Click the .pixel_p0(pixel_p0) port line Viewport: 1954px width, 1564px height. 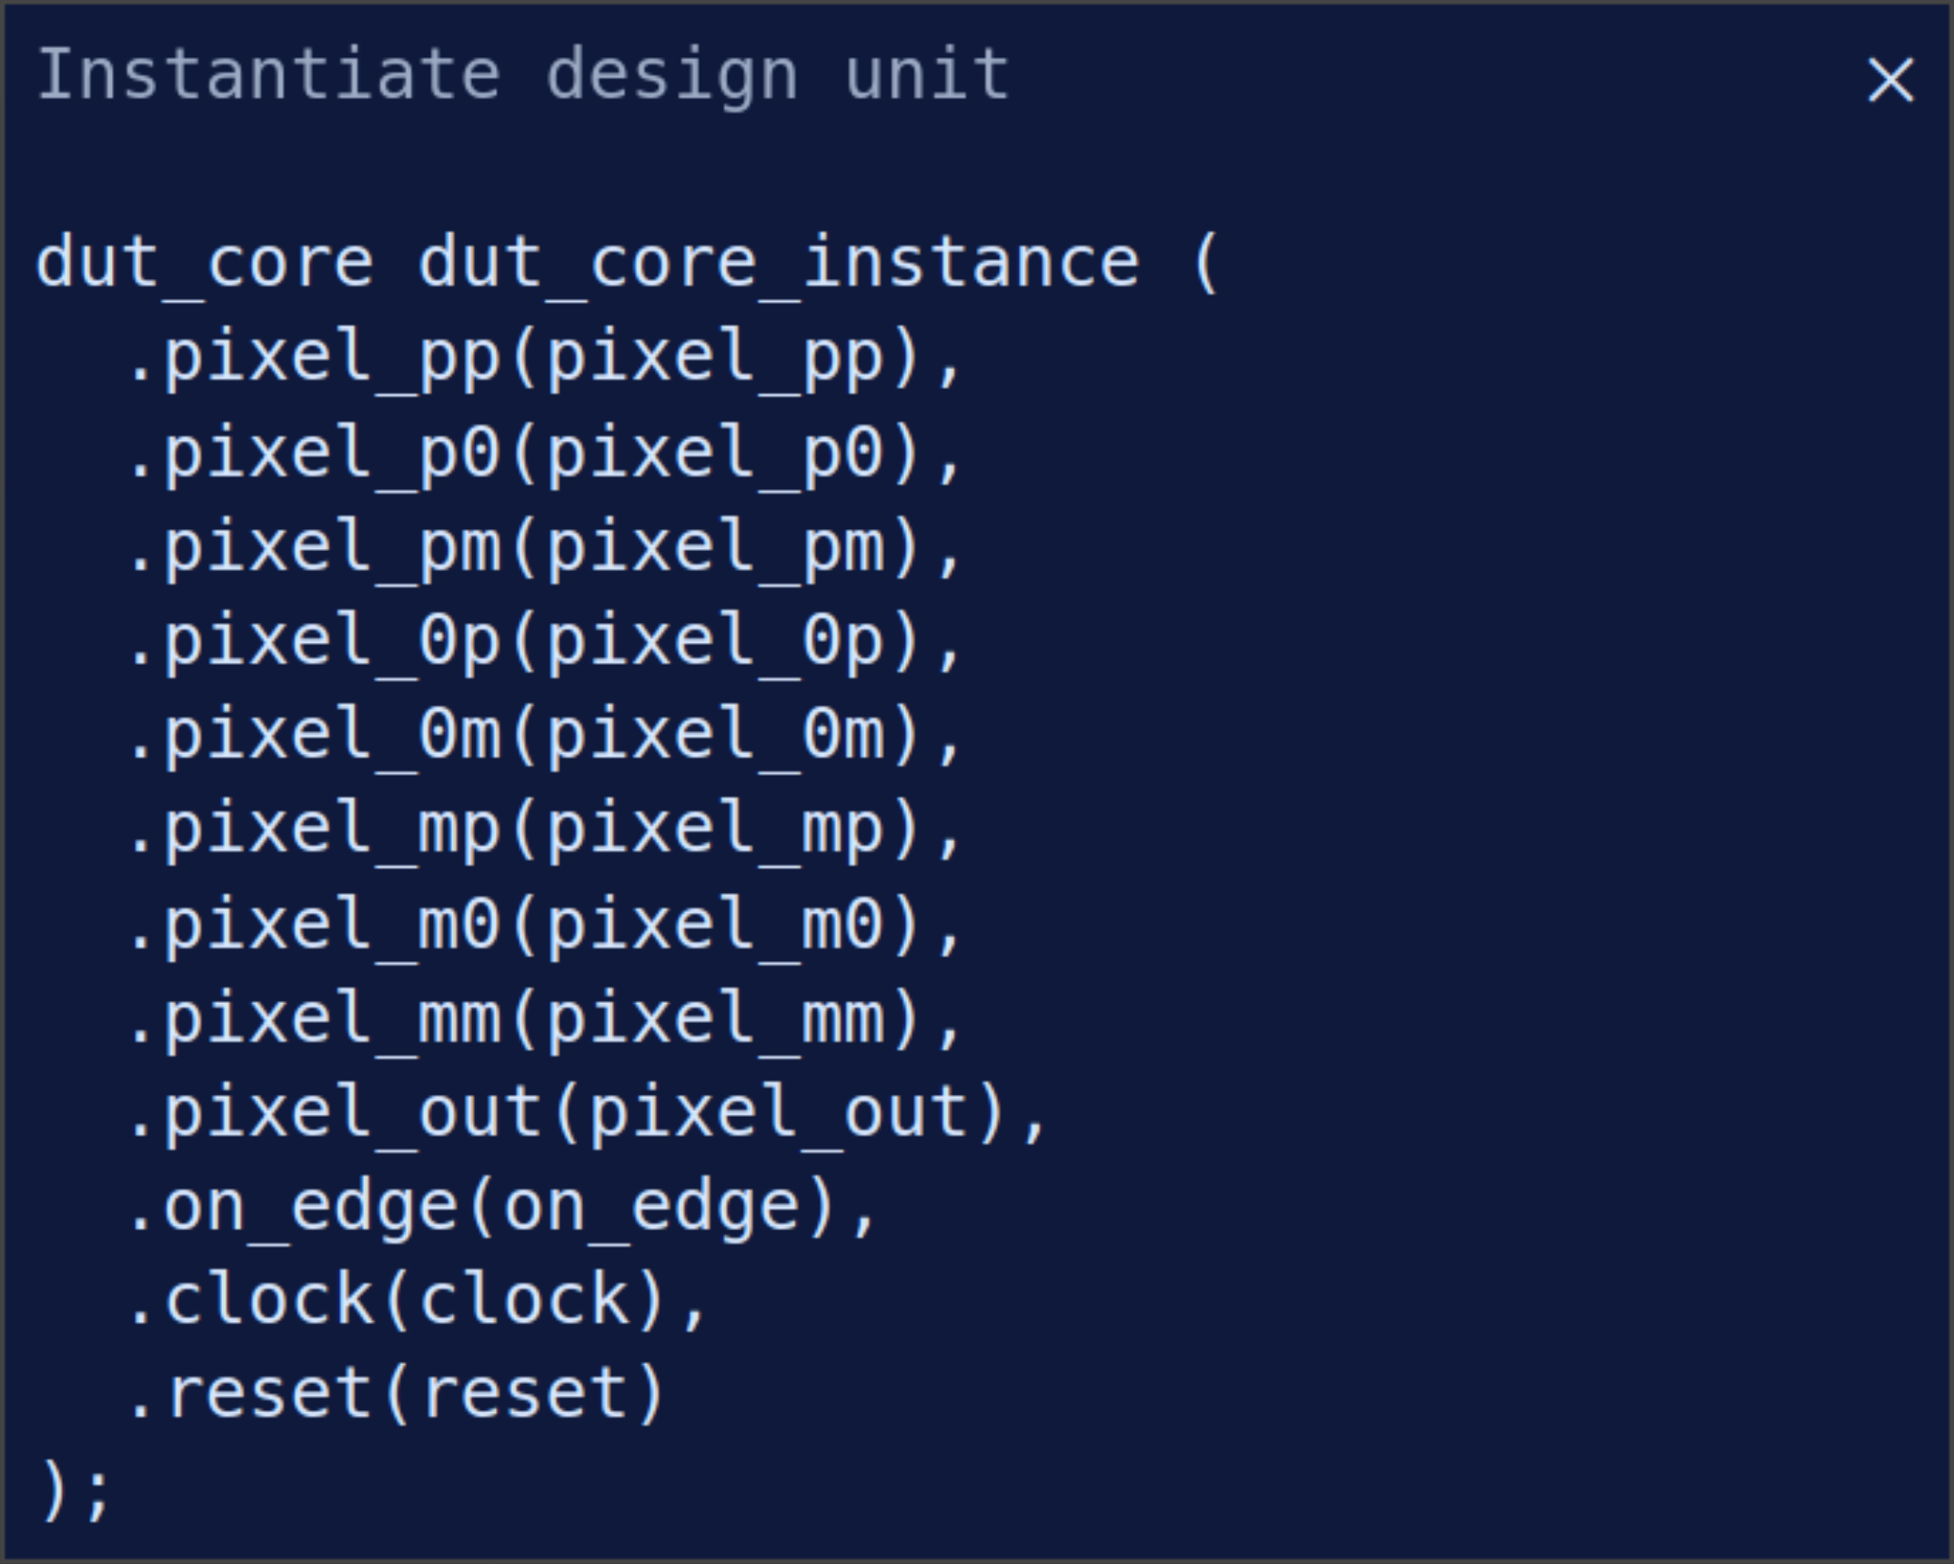coord(544,454)
